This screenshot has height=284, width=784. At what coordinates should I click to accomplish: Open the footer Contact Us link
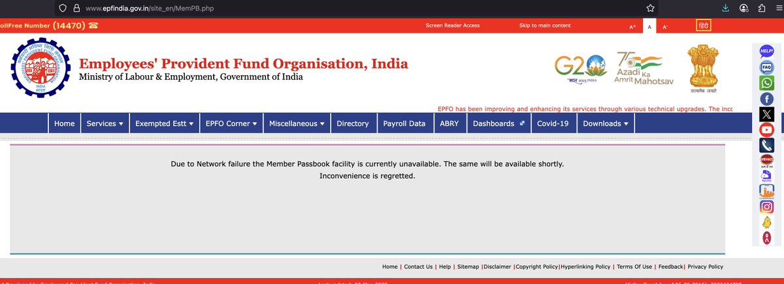[418, 266]
